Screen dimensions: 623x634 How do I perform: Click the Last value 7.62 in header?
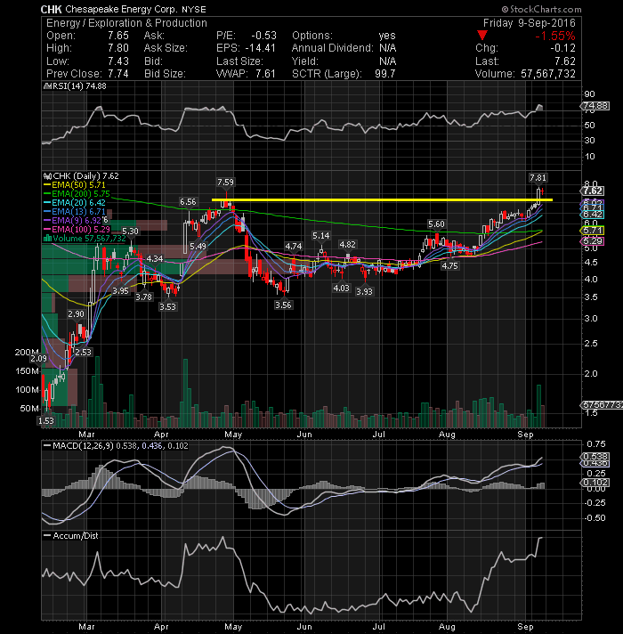point(565,61)
